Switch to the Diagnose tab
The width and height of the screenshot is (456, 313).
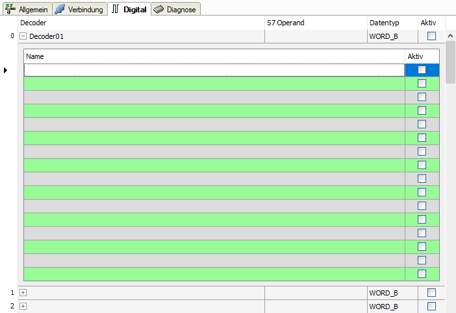pyautogui.click(x=181, y=10)
